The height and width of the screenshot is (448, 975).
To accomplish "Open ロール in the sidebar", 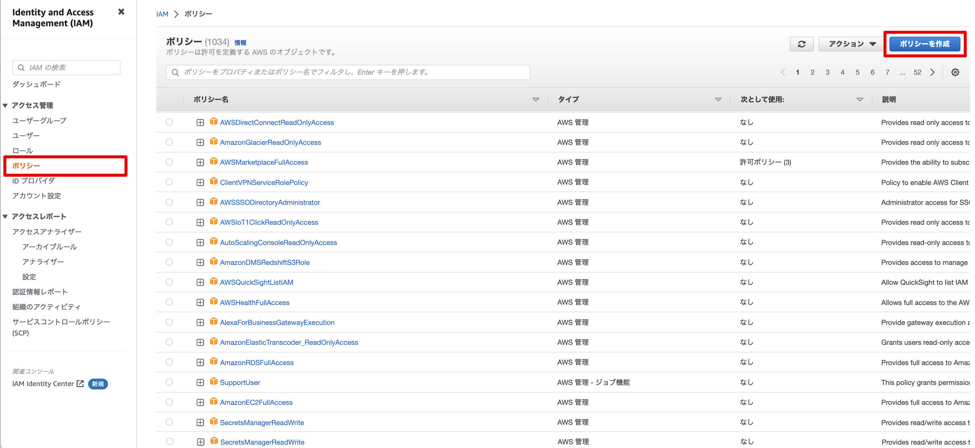I will click(22, 151).
